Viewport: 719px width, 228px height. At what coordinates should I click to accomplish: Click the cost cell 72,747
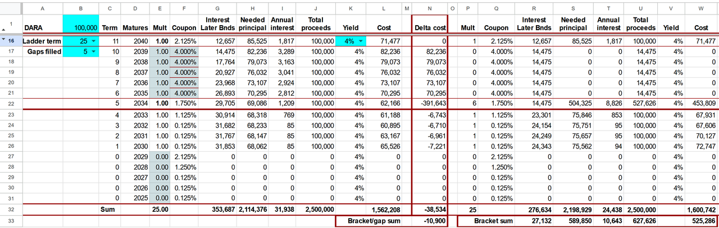pos(701,146)
